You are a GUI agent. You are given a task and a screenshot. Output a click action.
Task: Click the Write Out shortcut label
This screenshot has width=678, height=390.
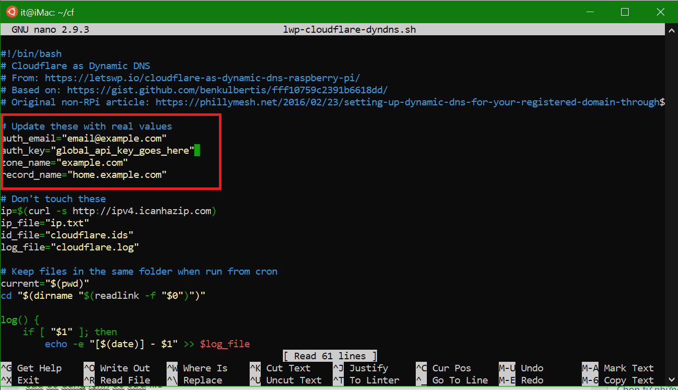click(124, 368)
